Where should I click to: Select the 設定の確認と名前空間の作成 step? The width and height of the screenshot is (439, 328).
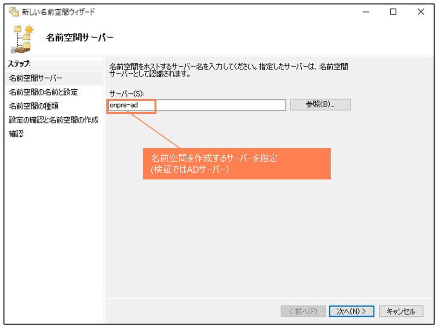point(53,120)
